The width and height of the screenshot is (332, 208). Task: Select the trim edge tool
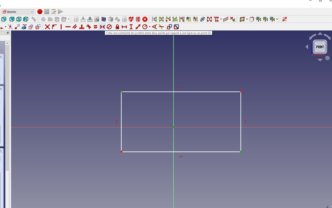10,27
